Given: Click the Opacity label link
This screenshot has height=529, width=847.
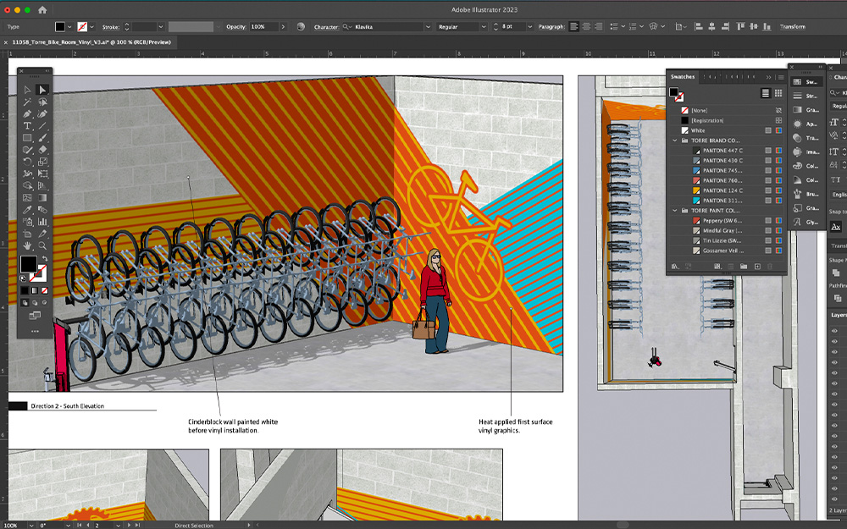Looking at the screenshot, I should tap(236, 26).
